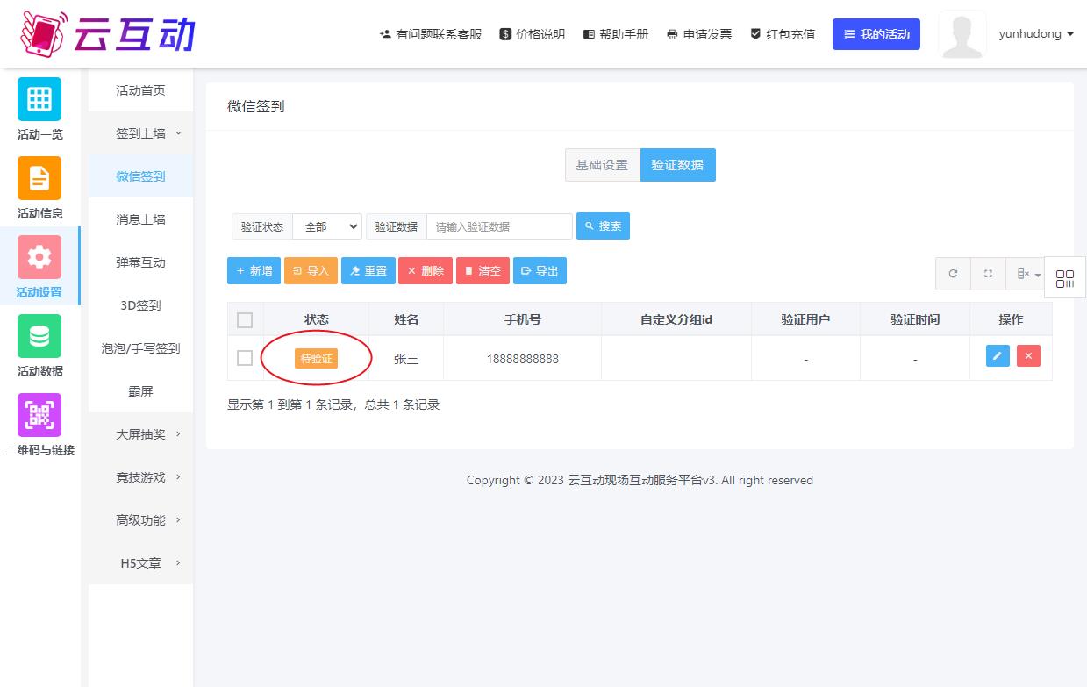
Task: Select 消息上墙 in the side menu
Action: click(140, 219)
